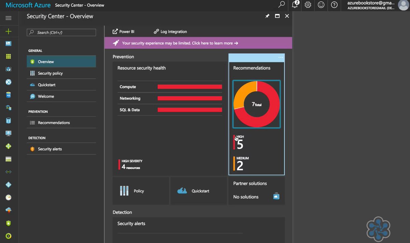This screenshot has height=243, width=410.
Task: Open the SQL databases icon in sidebar
Action: [x=9, y=95]
